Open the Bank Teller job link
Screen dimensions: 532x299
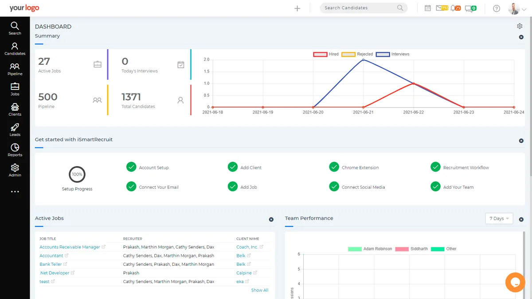click(x=51, y=264)
